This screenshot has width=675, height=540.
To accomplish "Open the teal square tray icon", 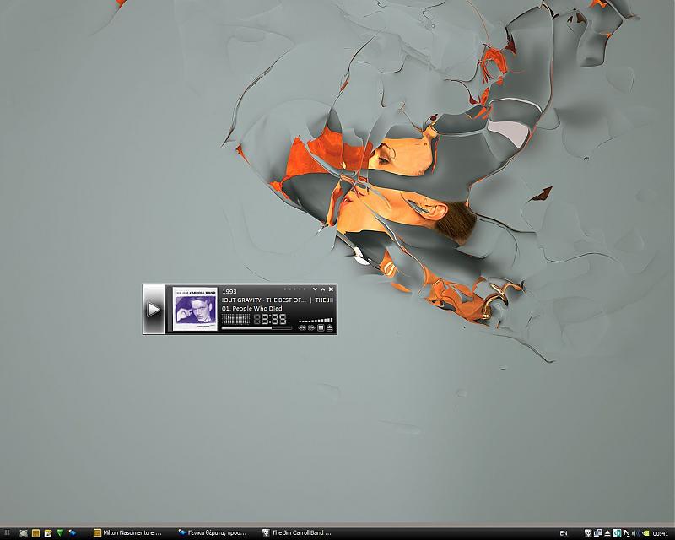I will [x=617, y=533].
